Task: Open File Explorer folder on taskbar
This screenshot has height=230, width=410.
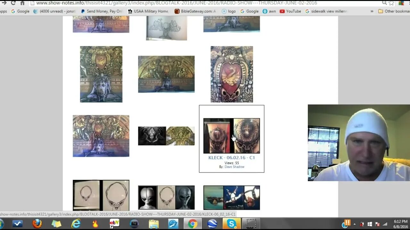Action: pos(154,224)
